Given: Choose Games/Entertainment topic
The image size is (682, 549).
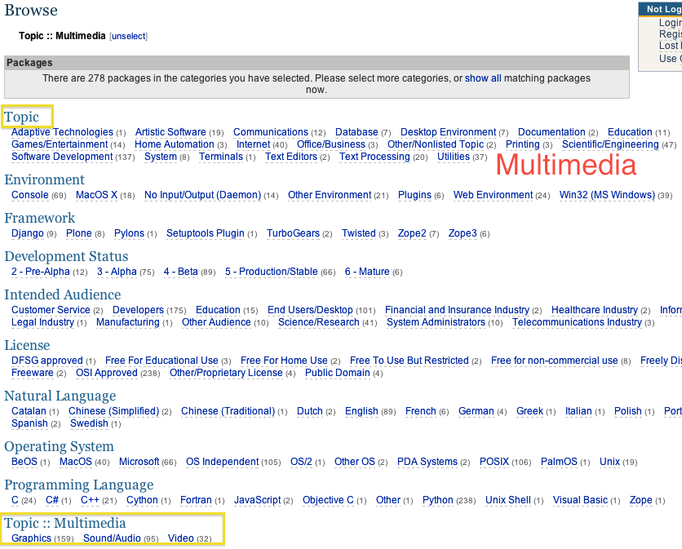Looking at the screenshot, I should pos(60,144).
